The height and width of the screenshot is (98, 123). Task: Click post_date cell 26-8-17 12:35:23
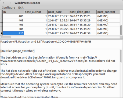click(x=58, y=16)
